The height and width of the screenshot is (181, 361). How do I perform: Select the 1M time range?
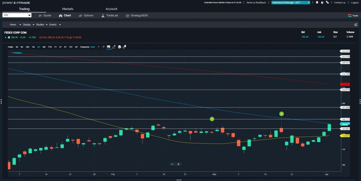(33, 47)
